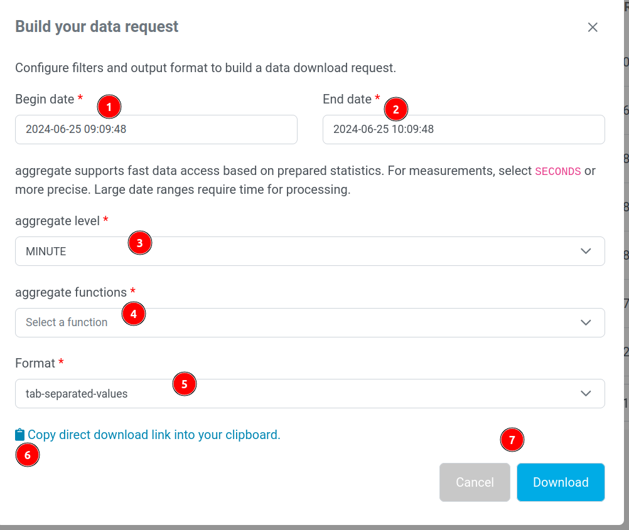Click the MINUTE value in aggregate level
The height and width of the screenshot is (530, 629).
tap(46, 252)
